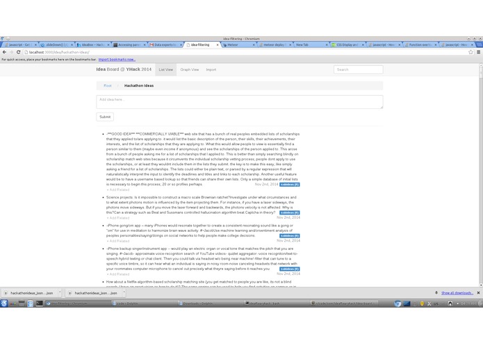Viewport: 483px width, 343px height.
Task: Open the KDE application launcher
Action: pos(4,303)
